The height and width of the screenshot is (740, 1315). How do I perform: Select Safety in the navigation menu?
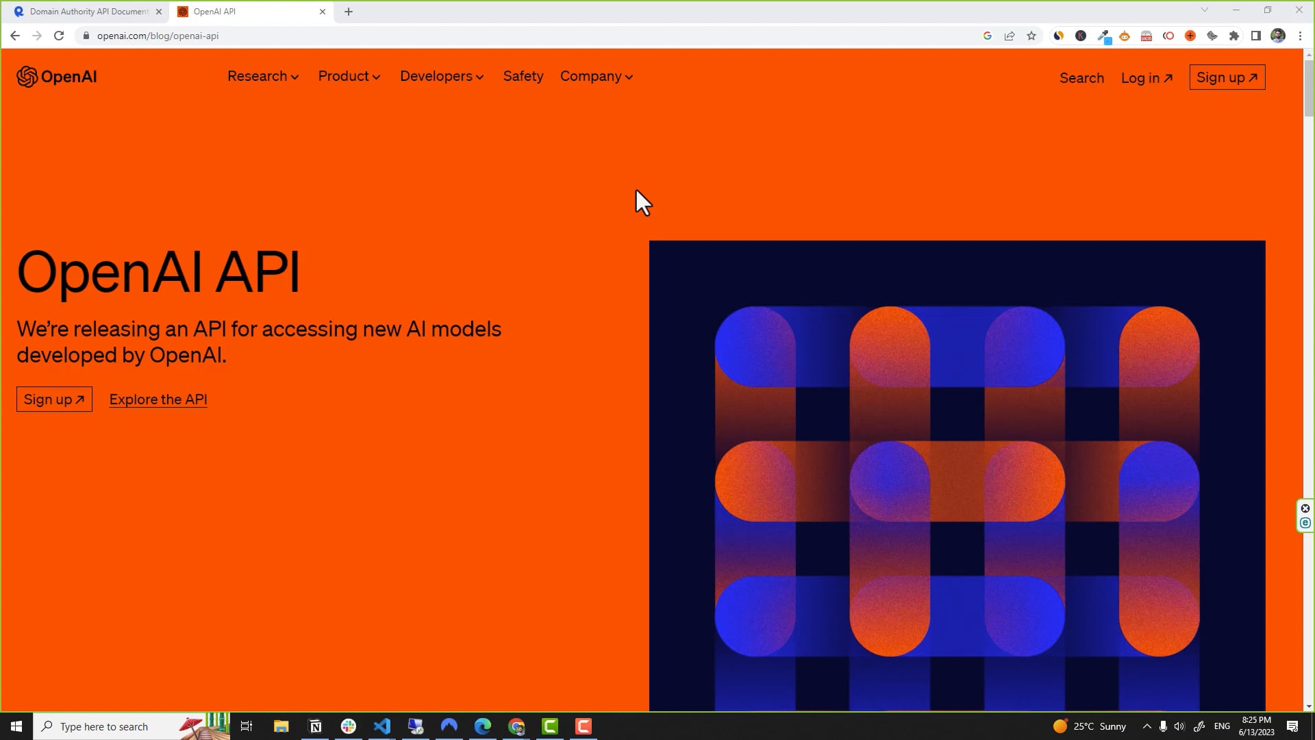[523, 76]
